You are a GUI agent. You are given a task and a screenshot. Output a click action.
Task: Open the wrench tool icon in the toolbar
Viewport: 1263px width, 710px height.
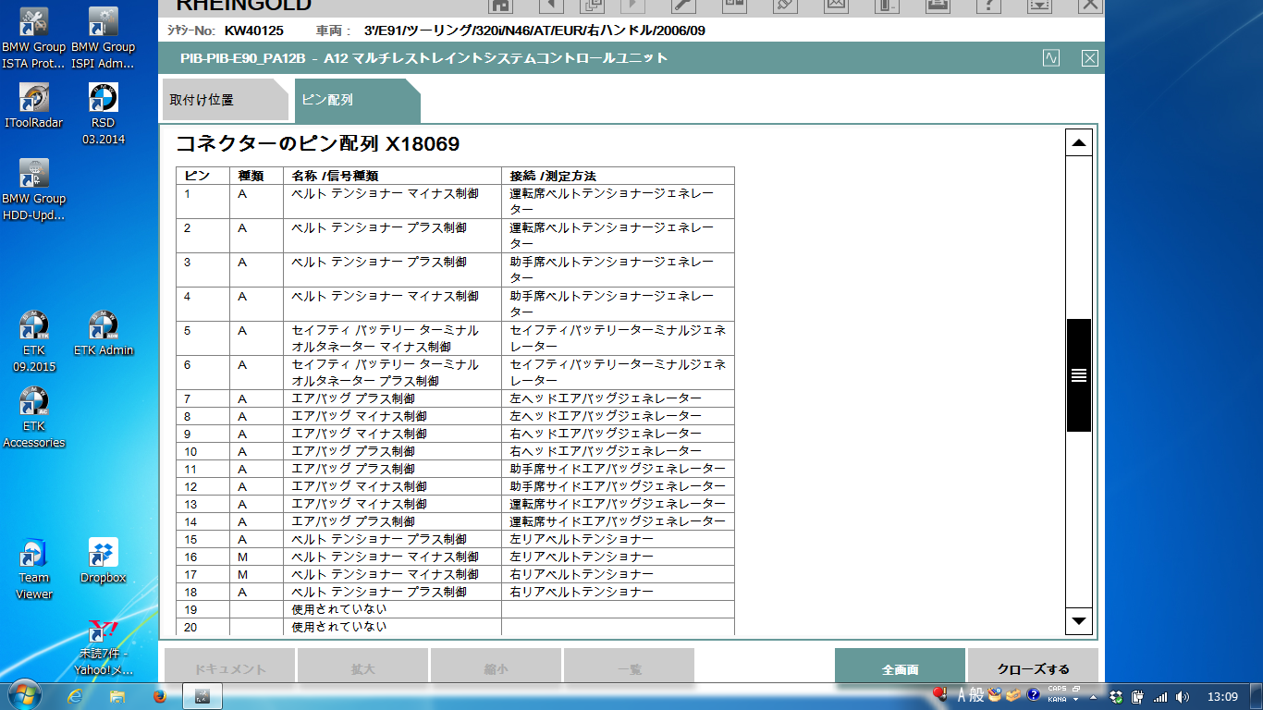click(x=682, y=5)
